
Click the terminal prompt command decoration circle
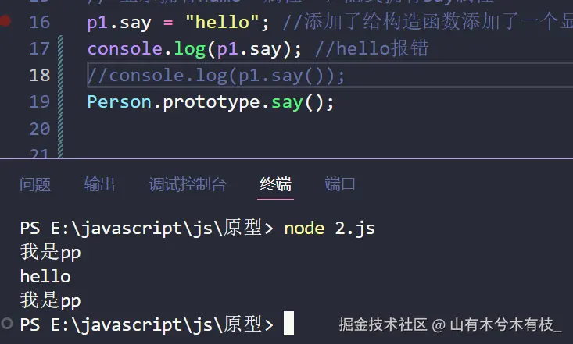coord(7,323)
